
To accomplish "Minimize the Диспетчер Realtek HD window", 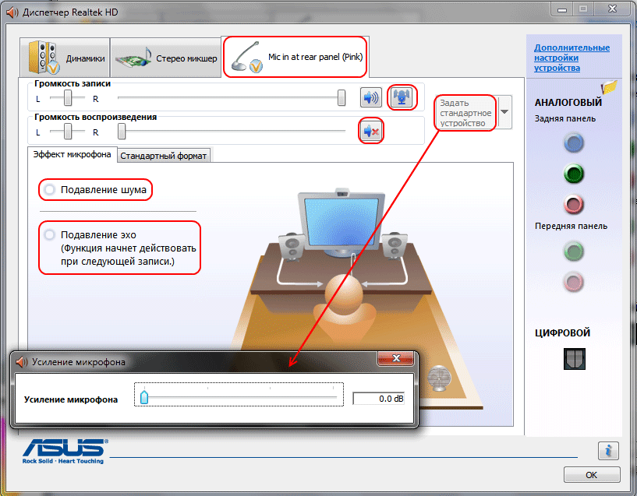I will pyautogui.click(x=562, y=10).
